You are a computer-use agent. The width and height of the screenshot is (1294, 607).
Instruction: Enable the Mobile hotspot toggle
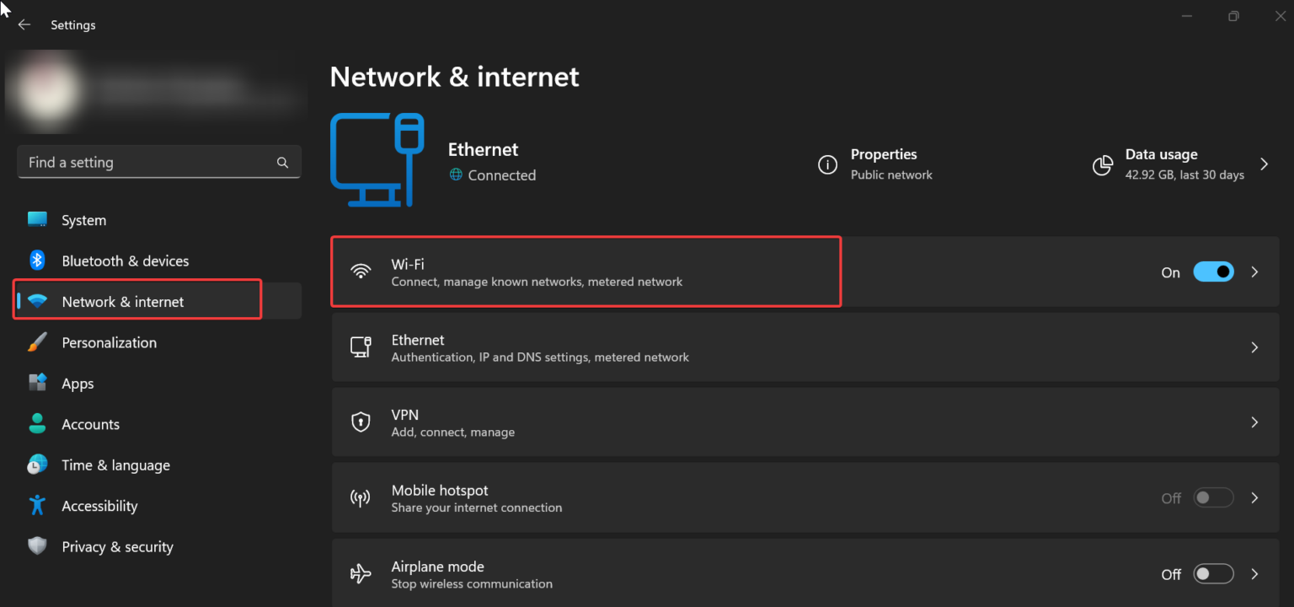click(x=1213, y=498)
